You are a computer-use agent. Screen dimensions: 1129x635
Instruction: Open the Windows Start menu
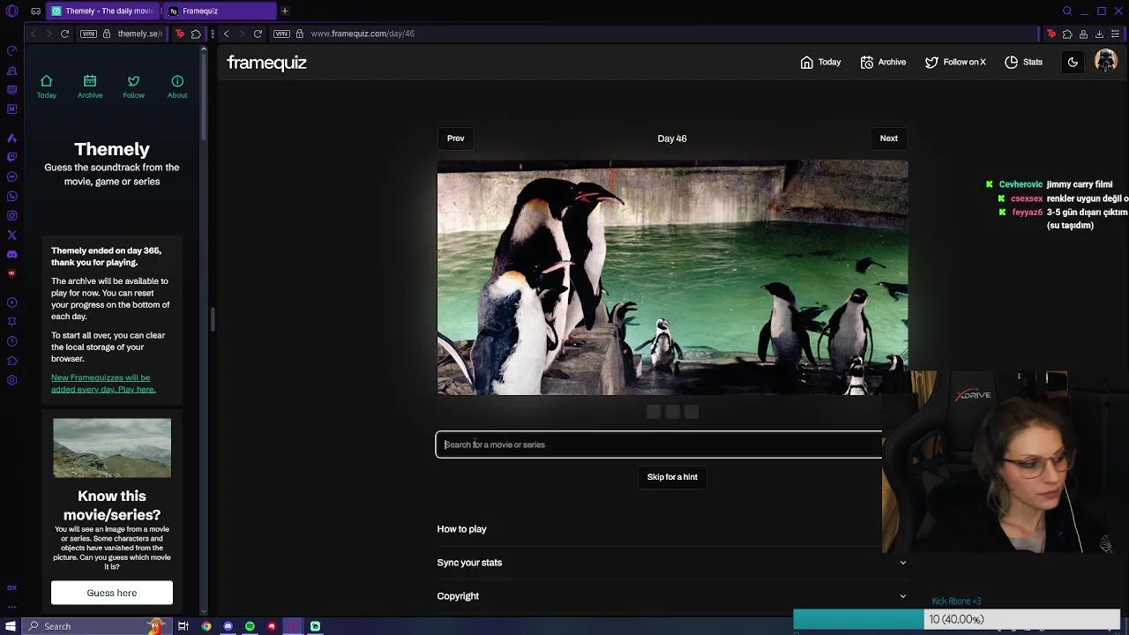pos(11,626)
